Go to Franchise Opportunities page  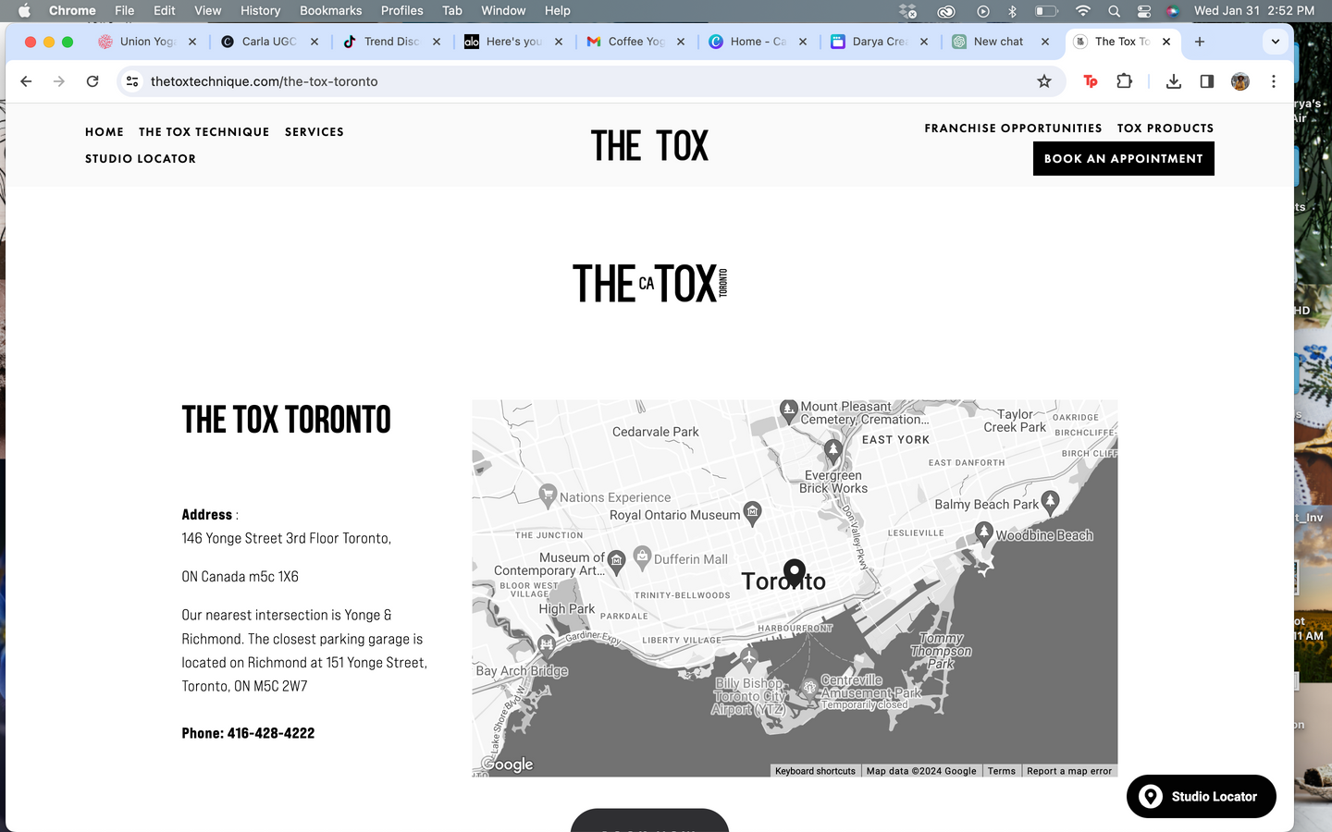(x=1013, y=128)
